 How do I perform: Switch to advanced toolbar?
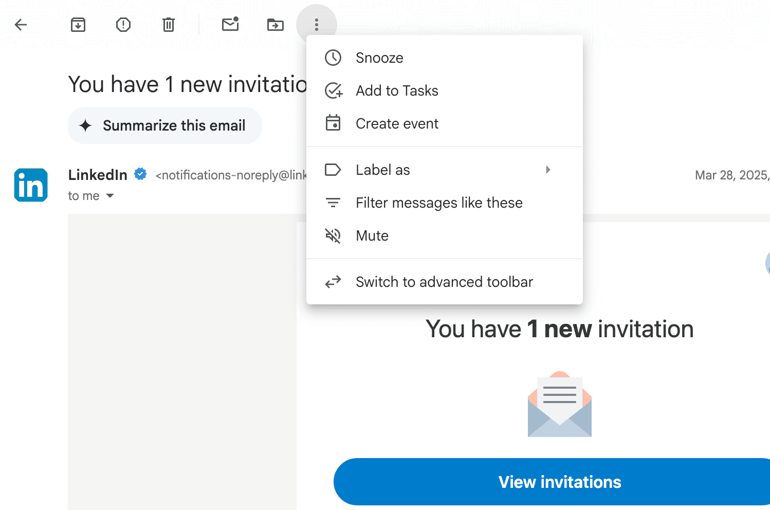pyautogui.click(x=444, y=282)
